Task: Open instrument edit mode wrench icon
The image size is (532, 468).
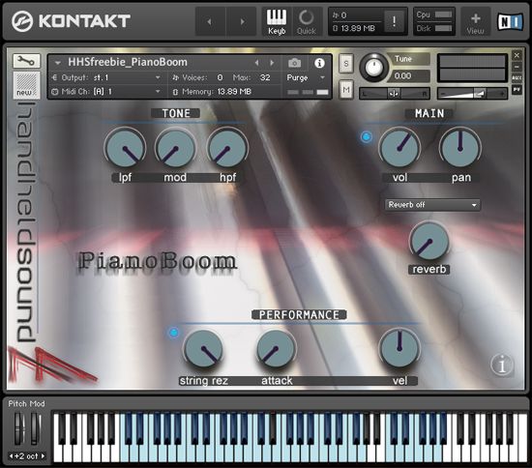Action: pos(26,61)
